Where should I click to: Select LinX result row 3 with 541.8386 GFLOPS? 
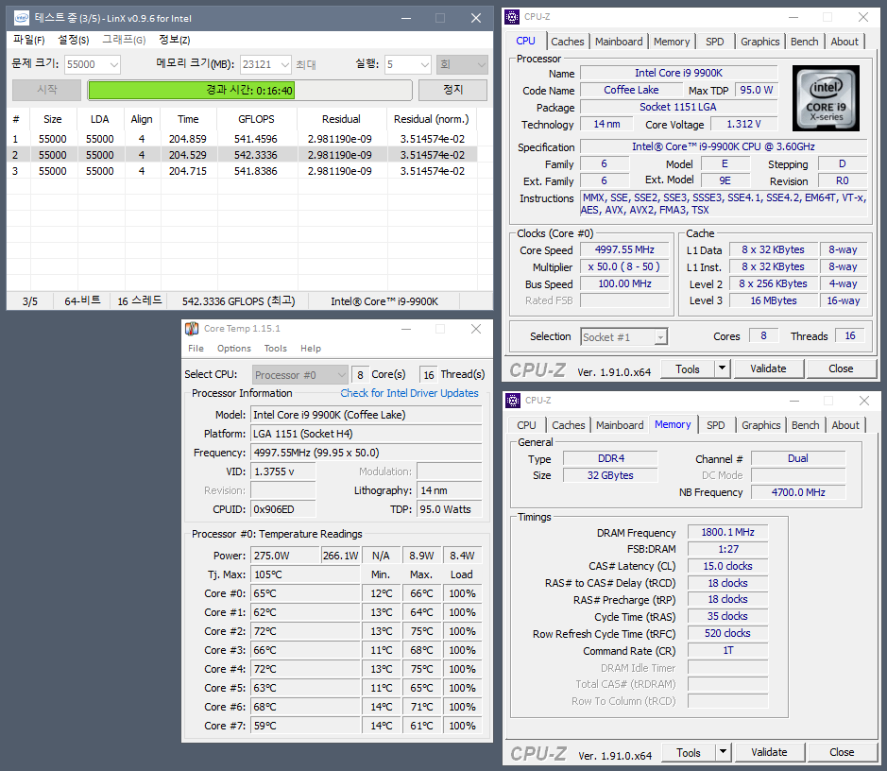[x=242, y=171]
